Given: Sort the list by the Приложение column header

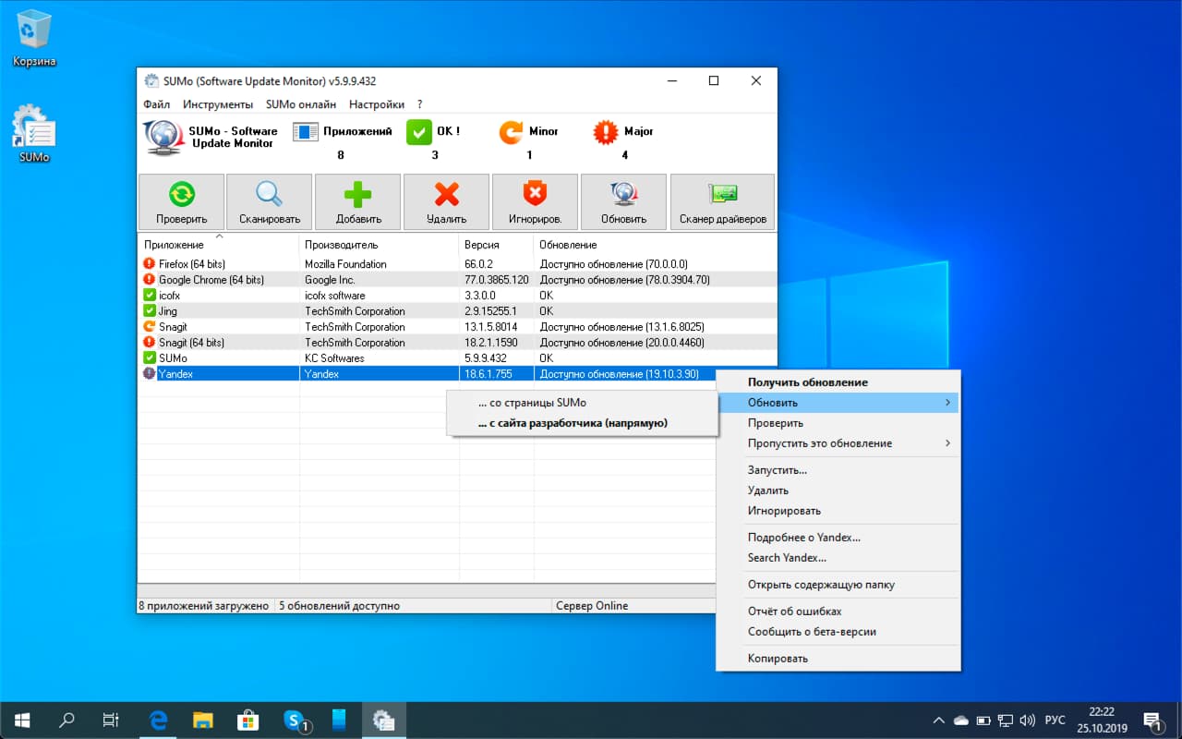Looking at the screenshot, I should [x=175, y=245].
